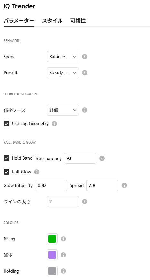This screenshot has height=280, width=150.
Task: Click the info icon beside Rising colour
Action: tap(63, 239)
